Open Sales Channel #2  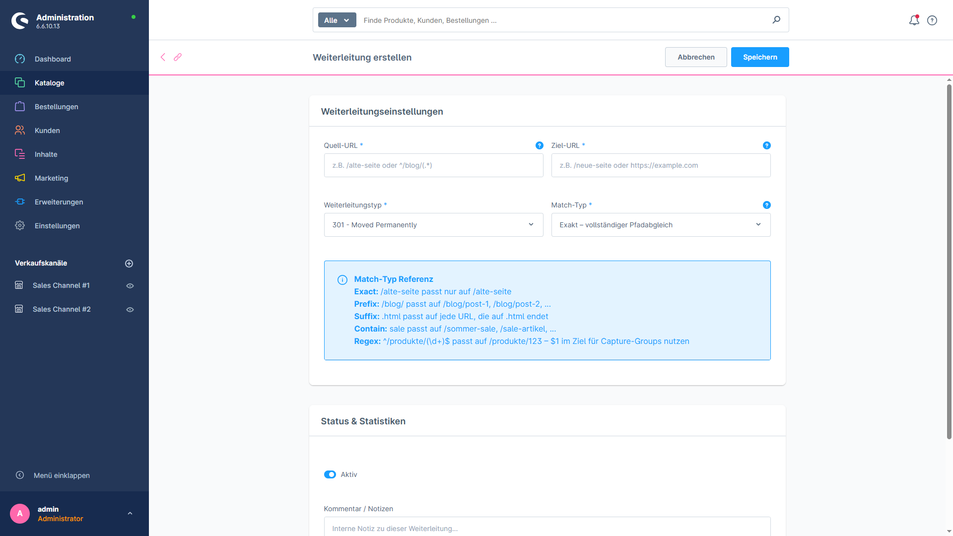click(62, 309)
